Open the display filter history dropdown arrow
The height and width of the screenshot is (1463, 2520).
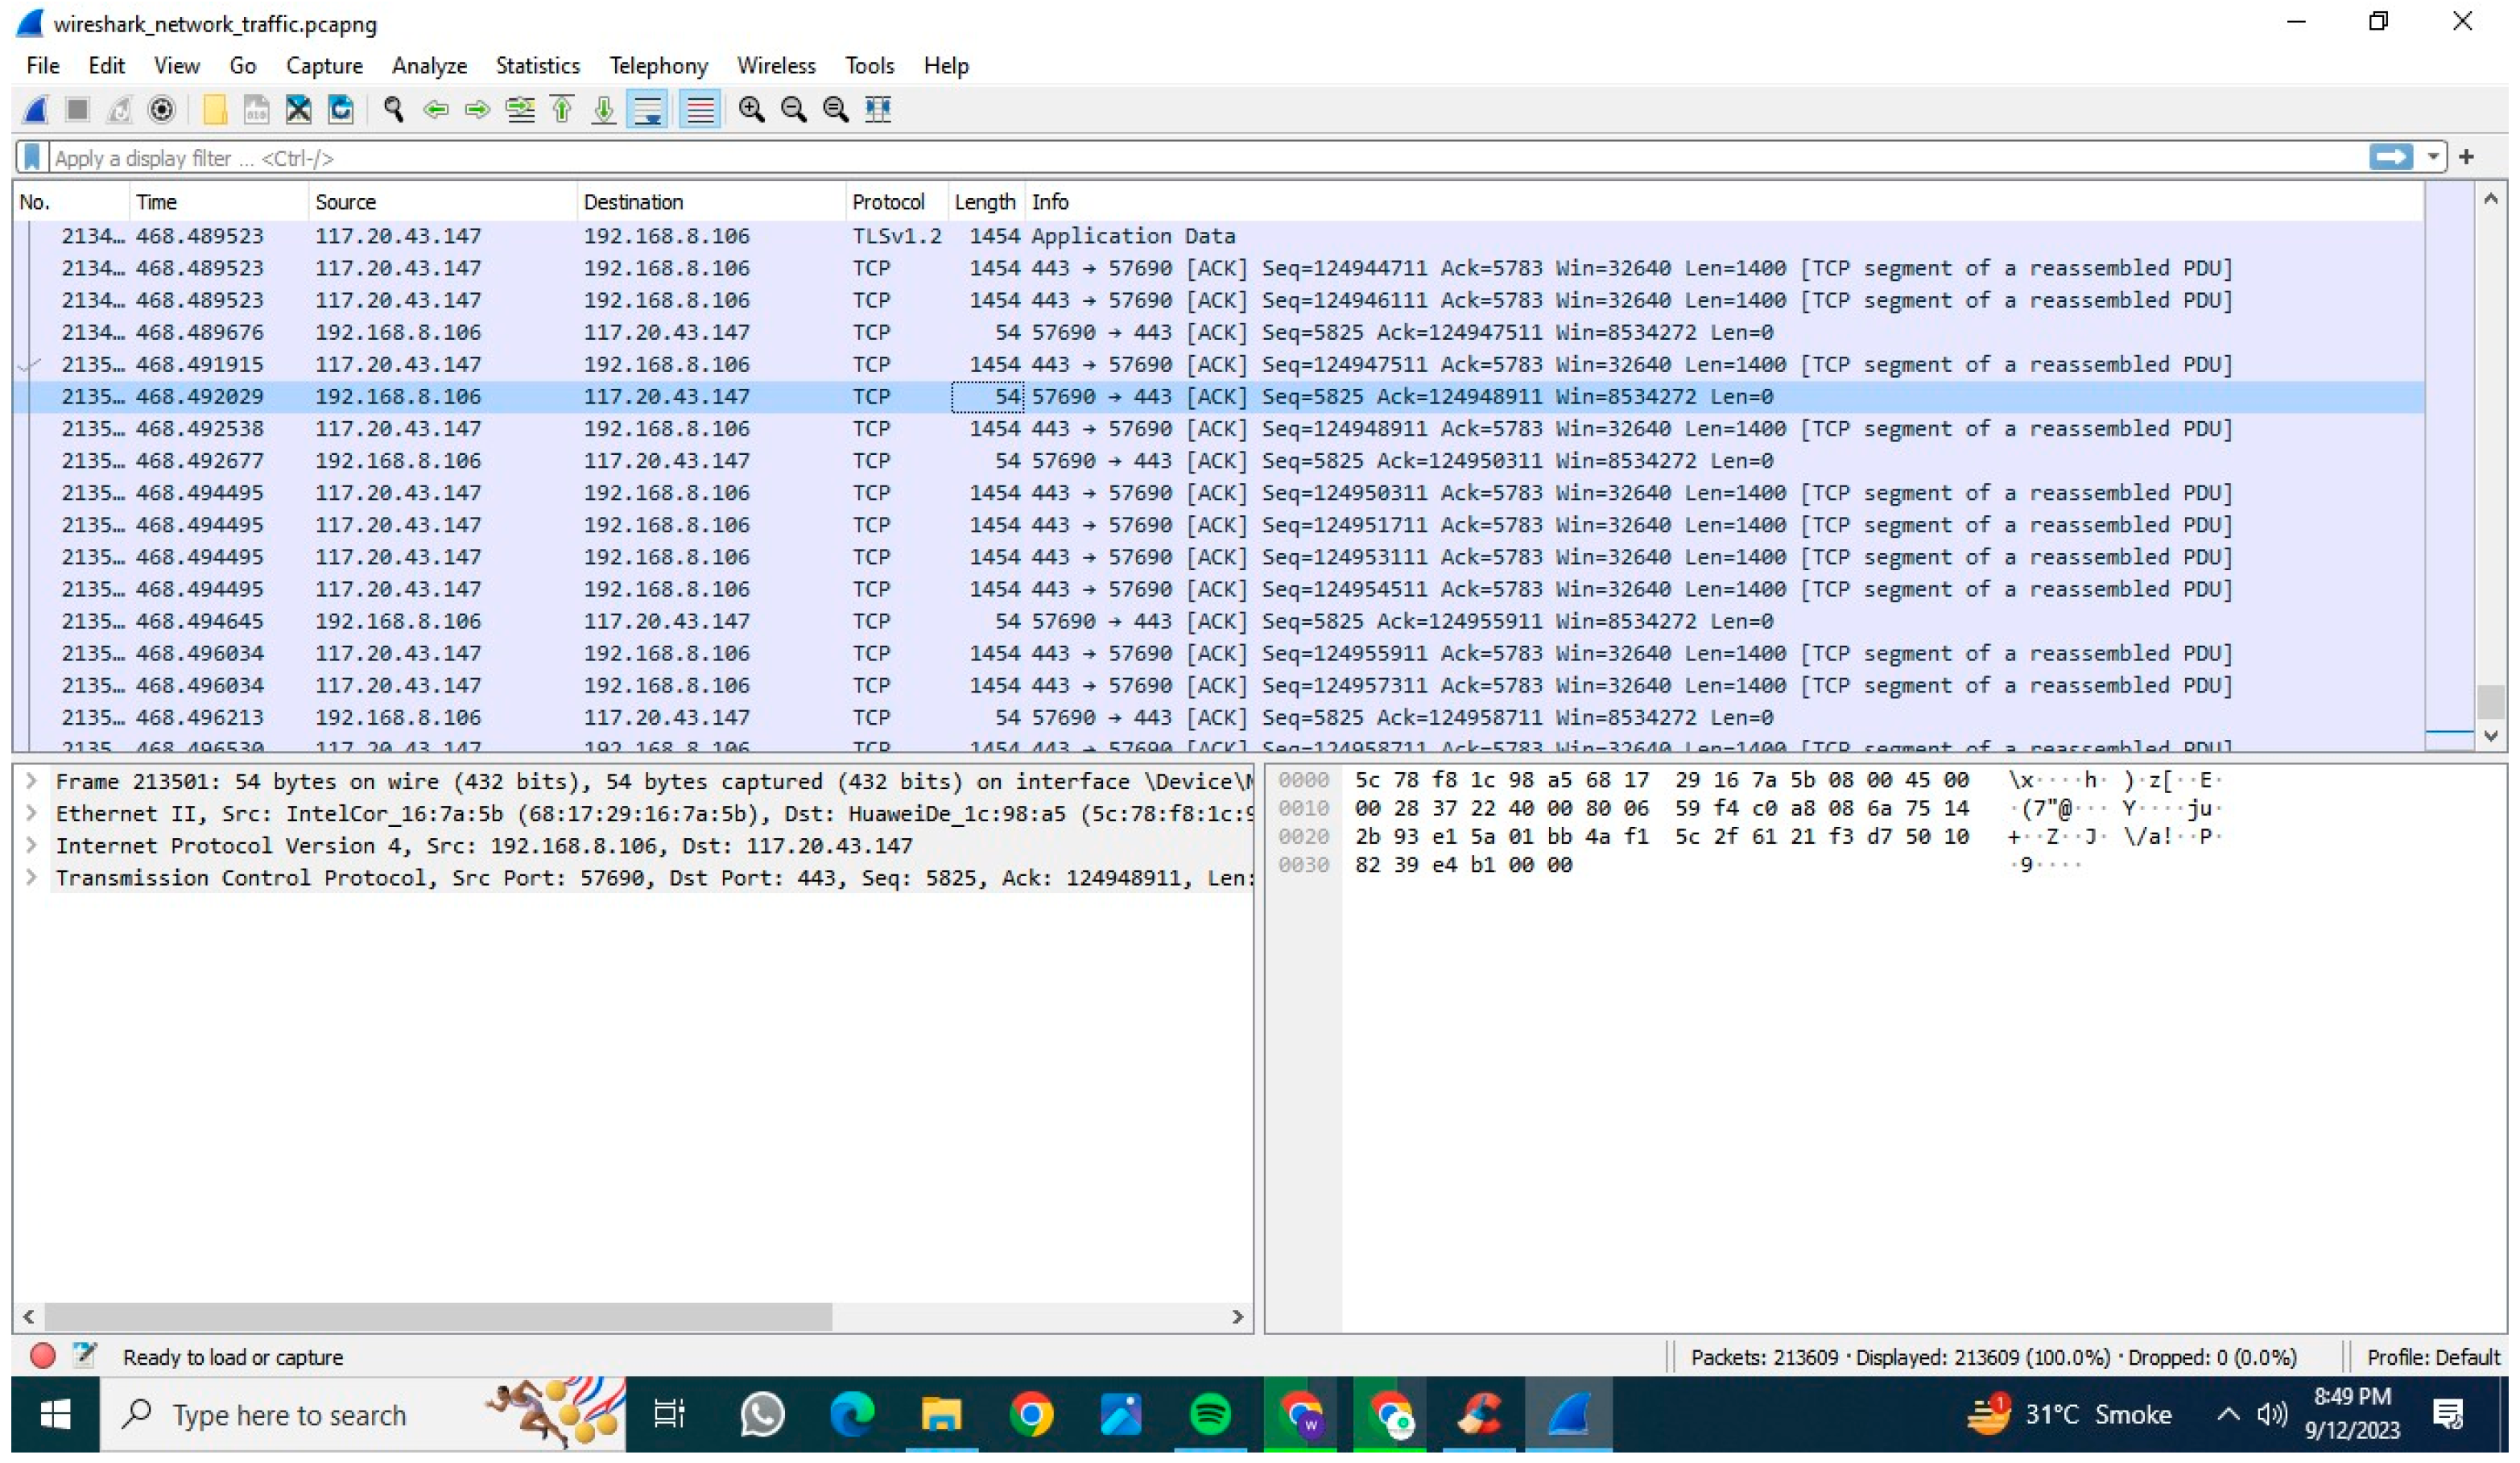coord(2433,157)
